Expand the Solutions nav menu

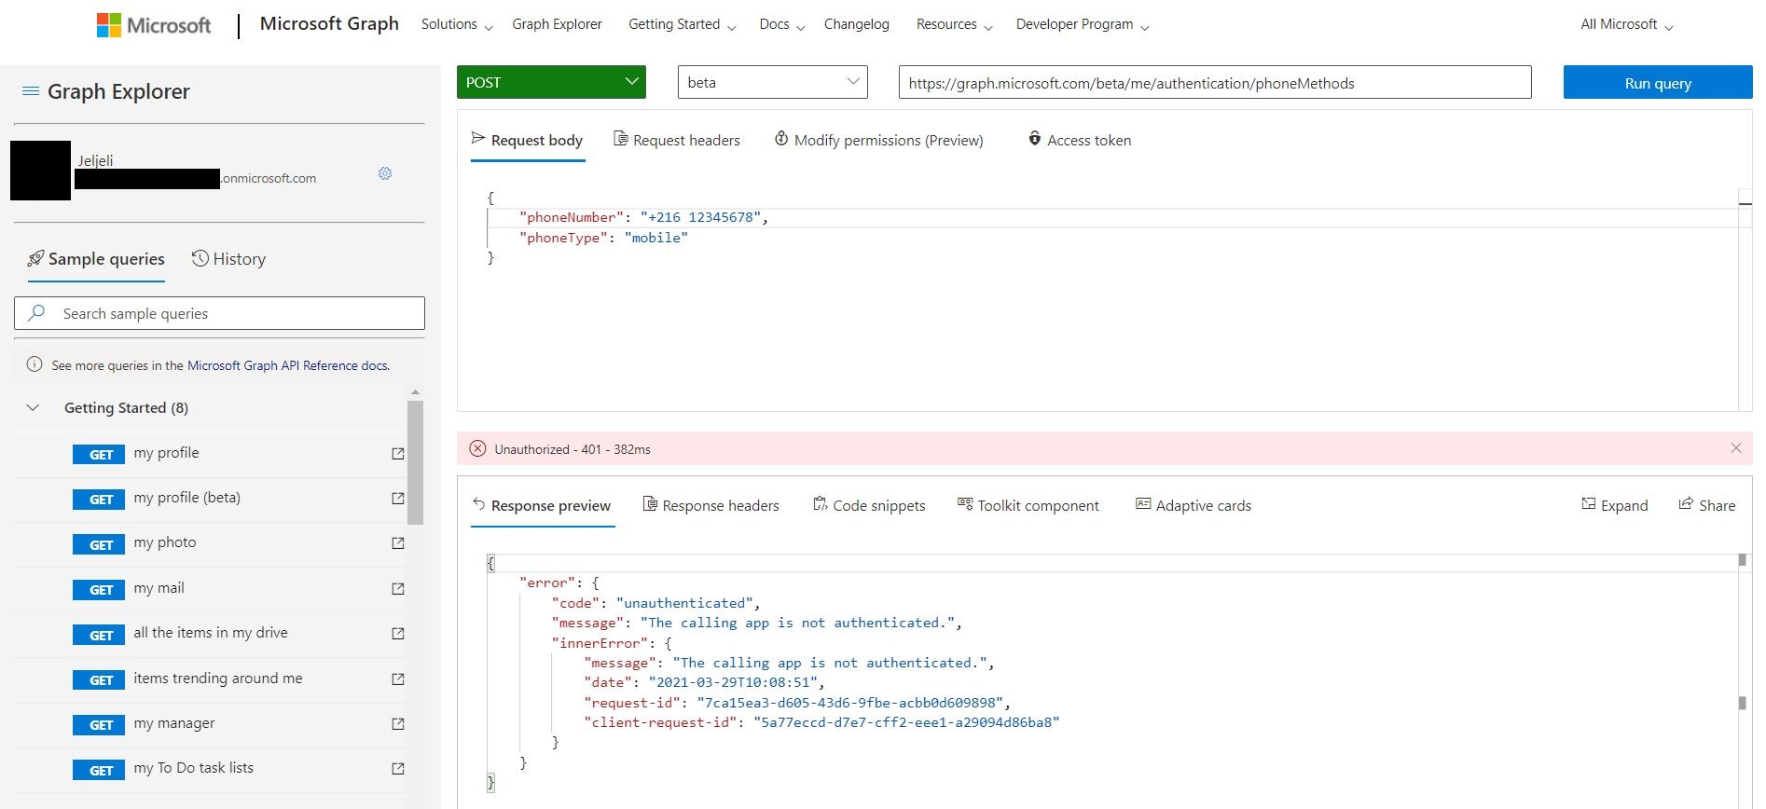click(457, 24)
